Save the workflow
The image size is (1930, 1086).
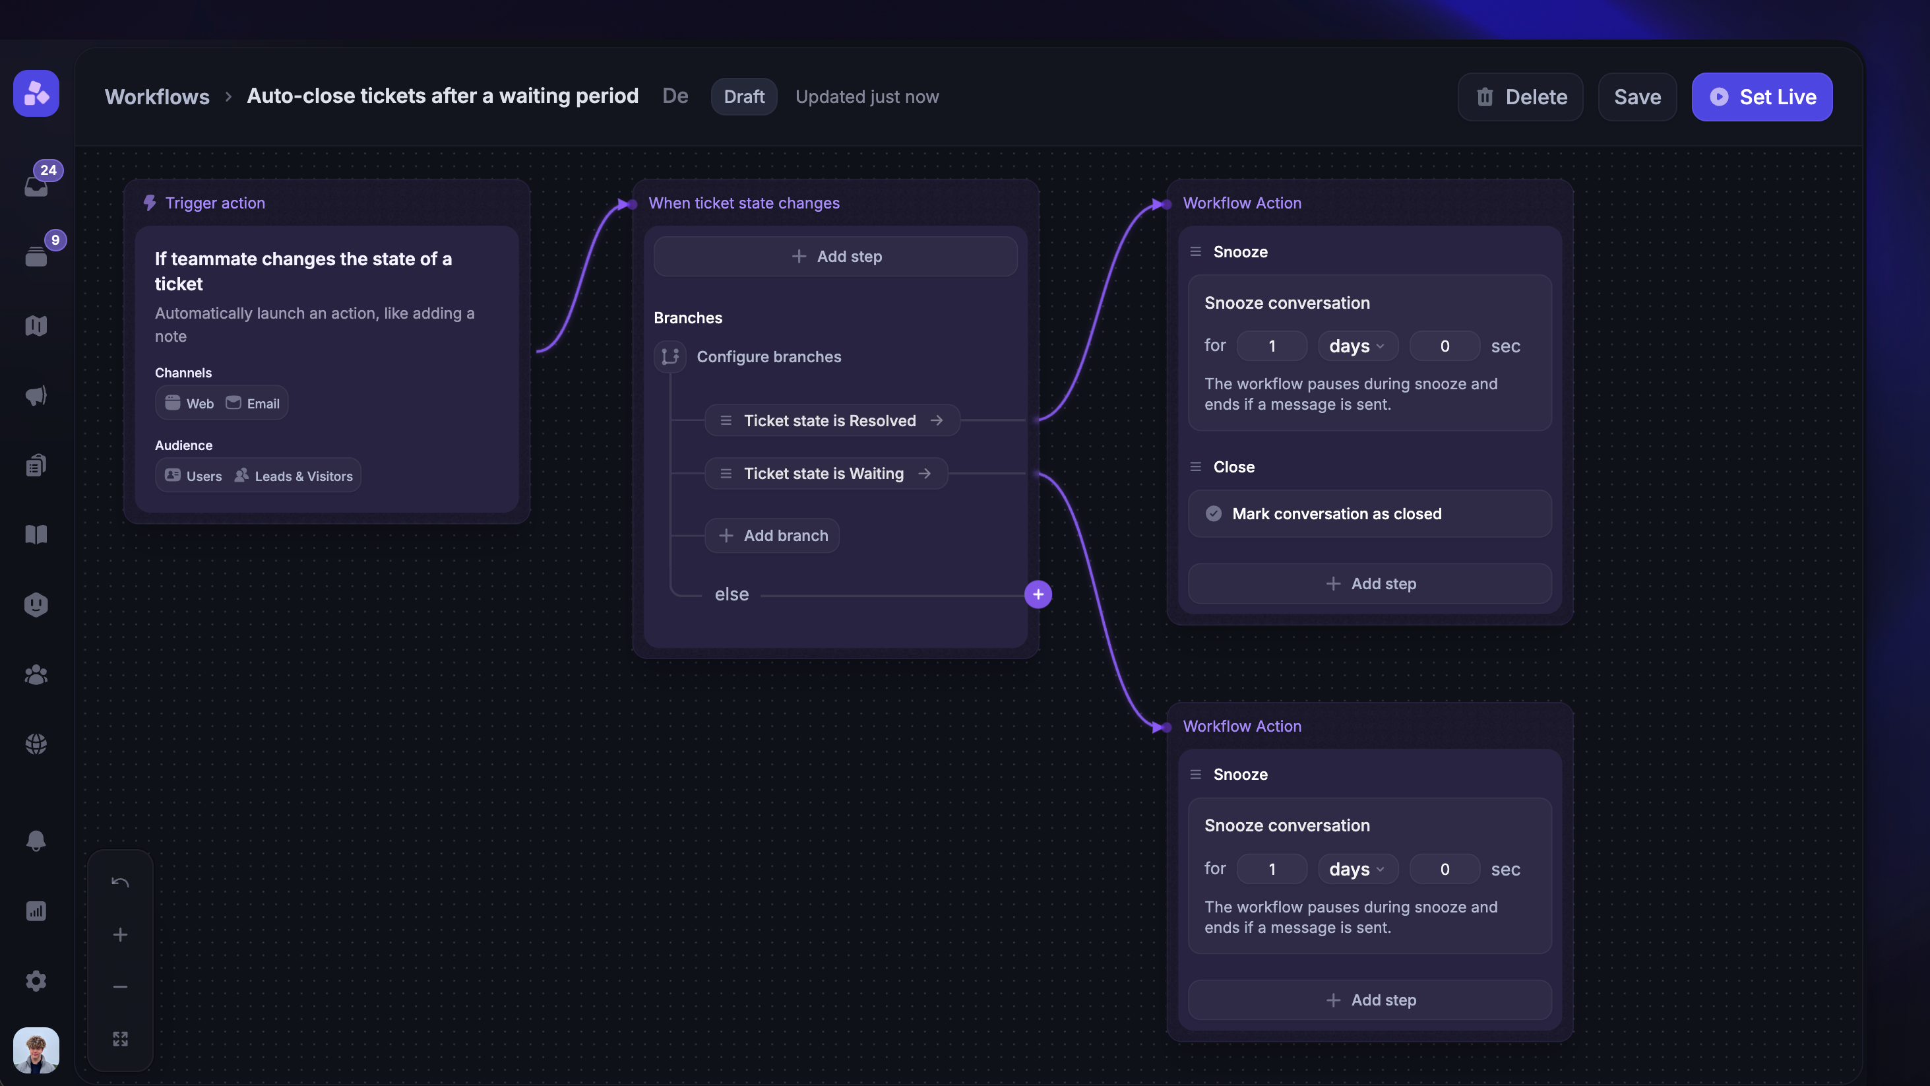(x=1637, y=97)
